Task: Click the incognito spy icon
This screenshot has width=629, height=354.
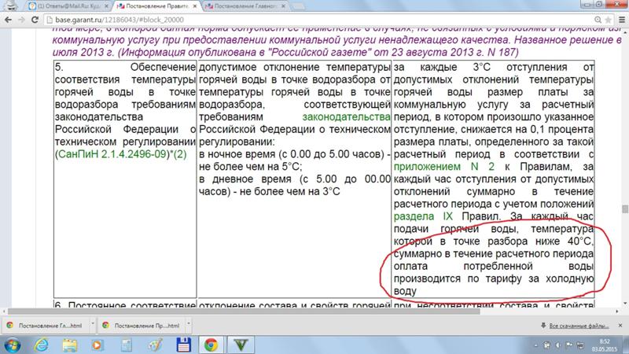Action: pyautogui.click(x=11, y=6)
